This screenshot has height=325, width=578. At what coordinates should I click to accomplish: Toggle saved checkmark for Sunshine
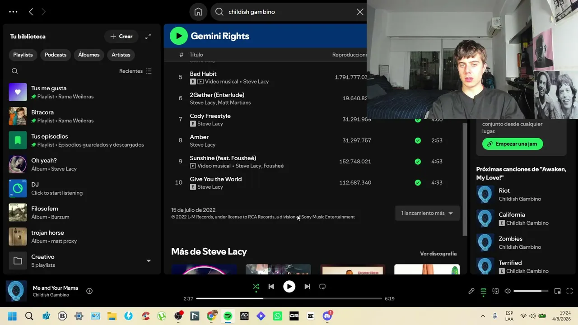(x=418, y=162)
